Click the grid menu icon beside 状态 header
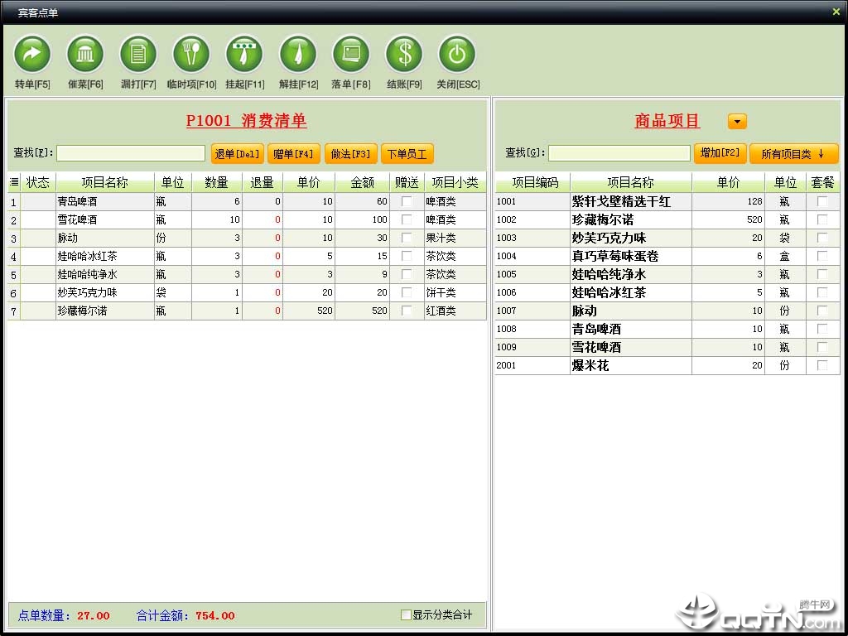The height and width of the screenshot is (636, 848). tap(14, 182)
